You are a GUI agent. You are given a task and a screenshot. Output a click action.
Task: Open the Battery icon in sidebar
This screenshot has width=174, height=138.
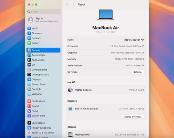click(29, 43)
